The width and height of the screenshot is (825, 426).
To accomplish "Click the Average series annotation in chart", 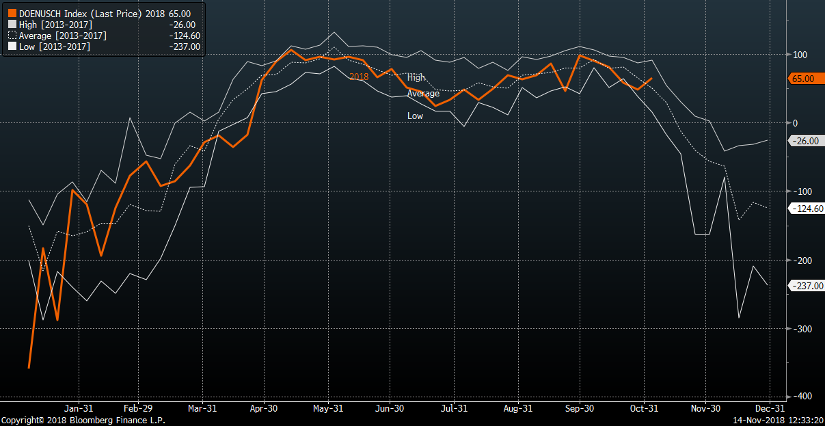I will coord(424,94).
